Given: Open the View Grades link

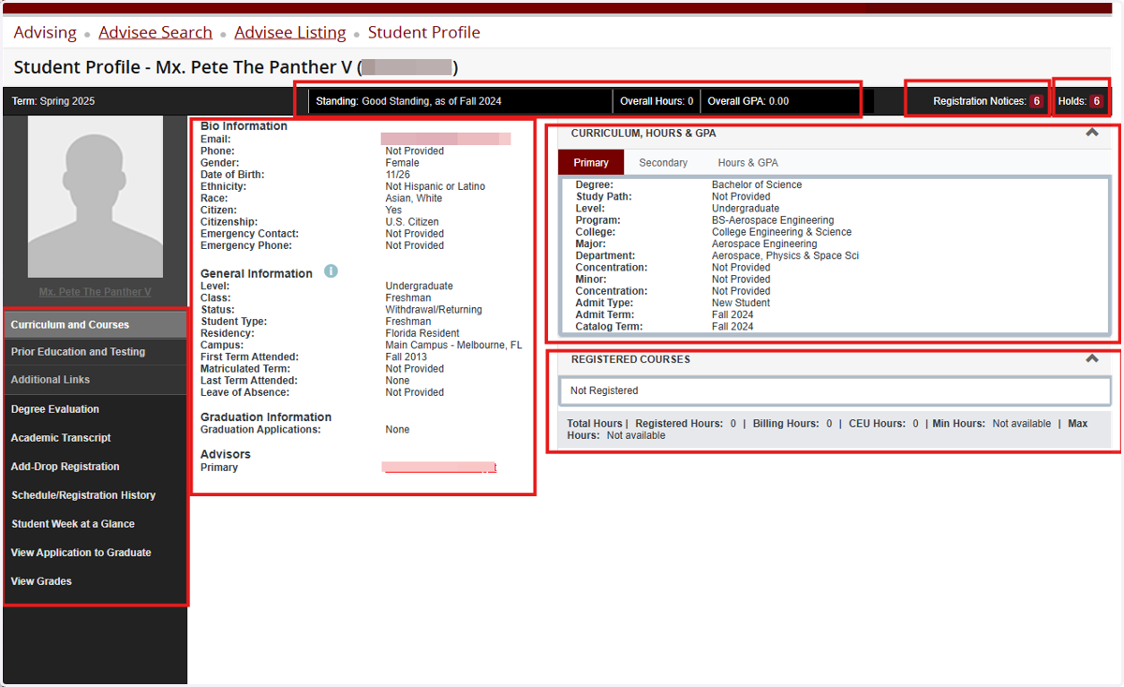Looking at the screenshot, I should (41, 581).
